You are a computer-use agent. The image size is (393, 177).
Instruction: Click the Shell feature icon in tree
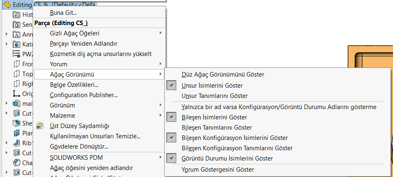tap(17, 123)
